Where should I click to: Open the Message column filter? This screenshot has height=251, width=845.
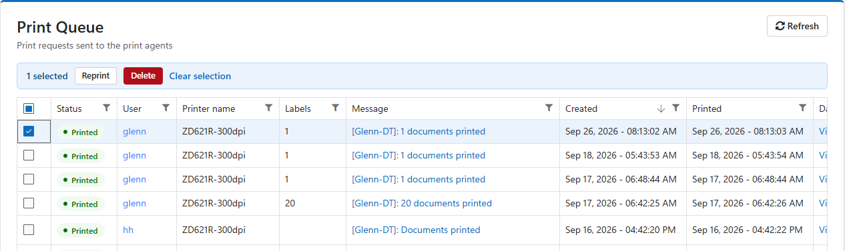(x=549, y=108)
